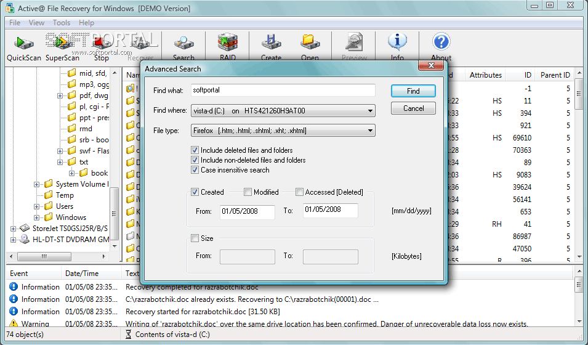The height and width of the screenshot is (345, 588).
Task: Click the Size To input field
Action: pyautogui.click(x=331, y=257)
